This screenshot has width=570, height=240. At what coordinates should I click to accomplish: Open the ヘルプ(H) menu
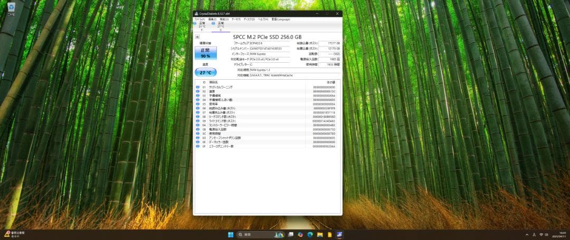[263, 19]
